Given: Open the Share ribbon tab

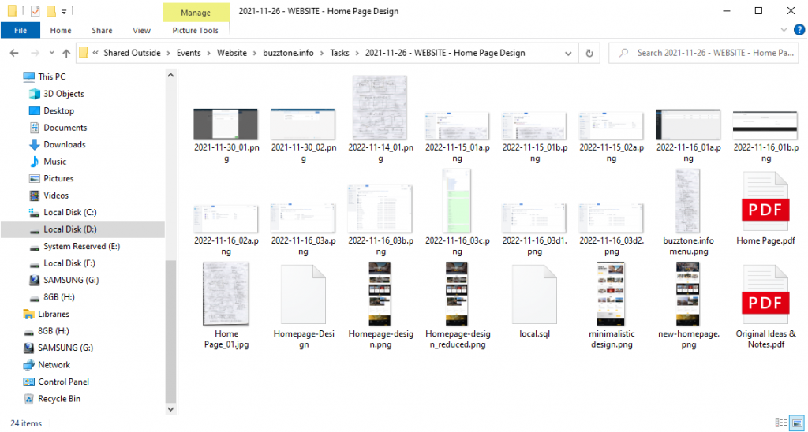Looking at the screenshot, I should 102,30.
